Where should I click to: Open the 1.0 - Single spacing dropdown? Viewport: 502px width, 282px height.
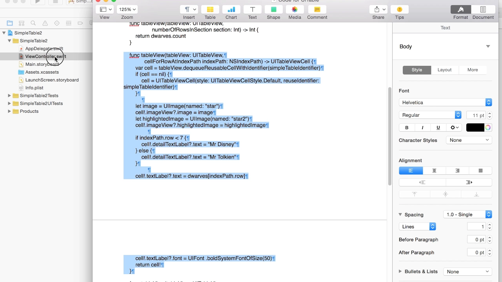(467, 215)
